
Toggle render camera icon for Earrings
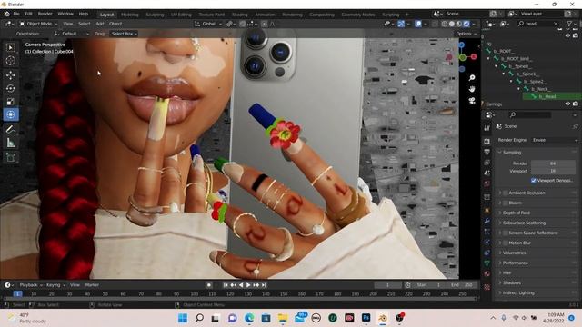pos(576,104)
